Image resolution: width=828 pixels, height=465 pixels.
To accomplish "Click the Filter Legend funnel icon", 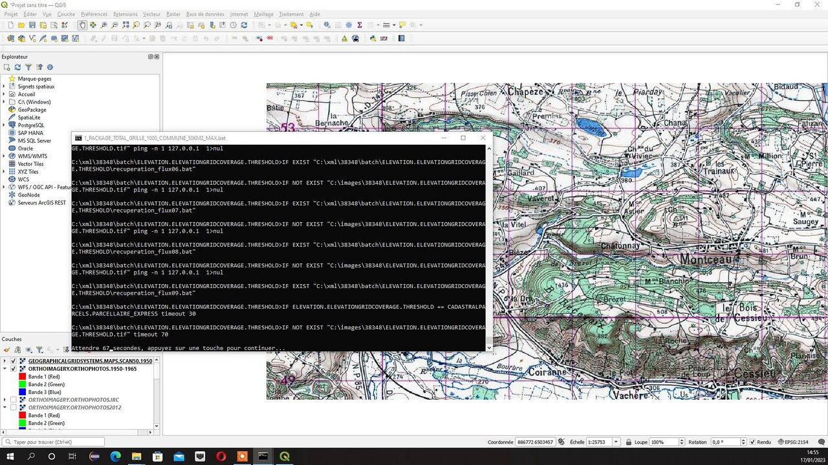I will pos(39,349).
